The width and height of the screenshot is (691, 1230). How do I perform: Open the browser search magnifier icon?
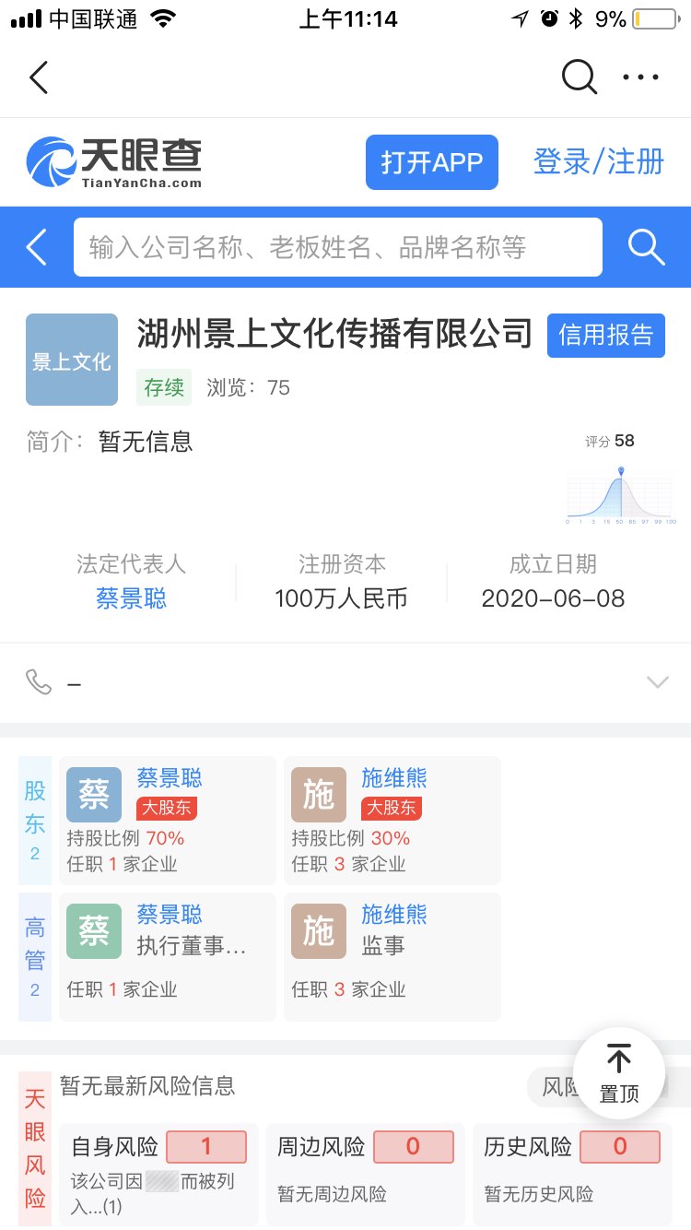click(x=579, y=77)
